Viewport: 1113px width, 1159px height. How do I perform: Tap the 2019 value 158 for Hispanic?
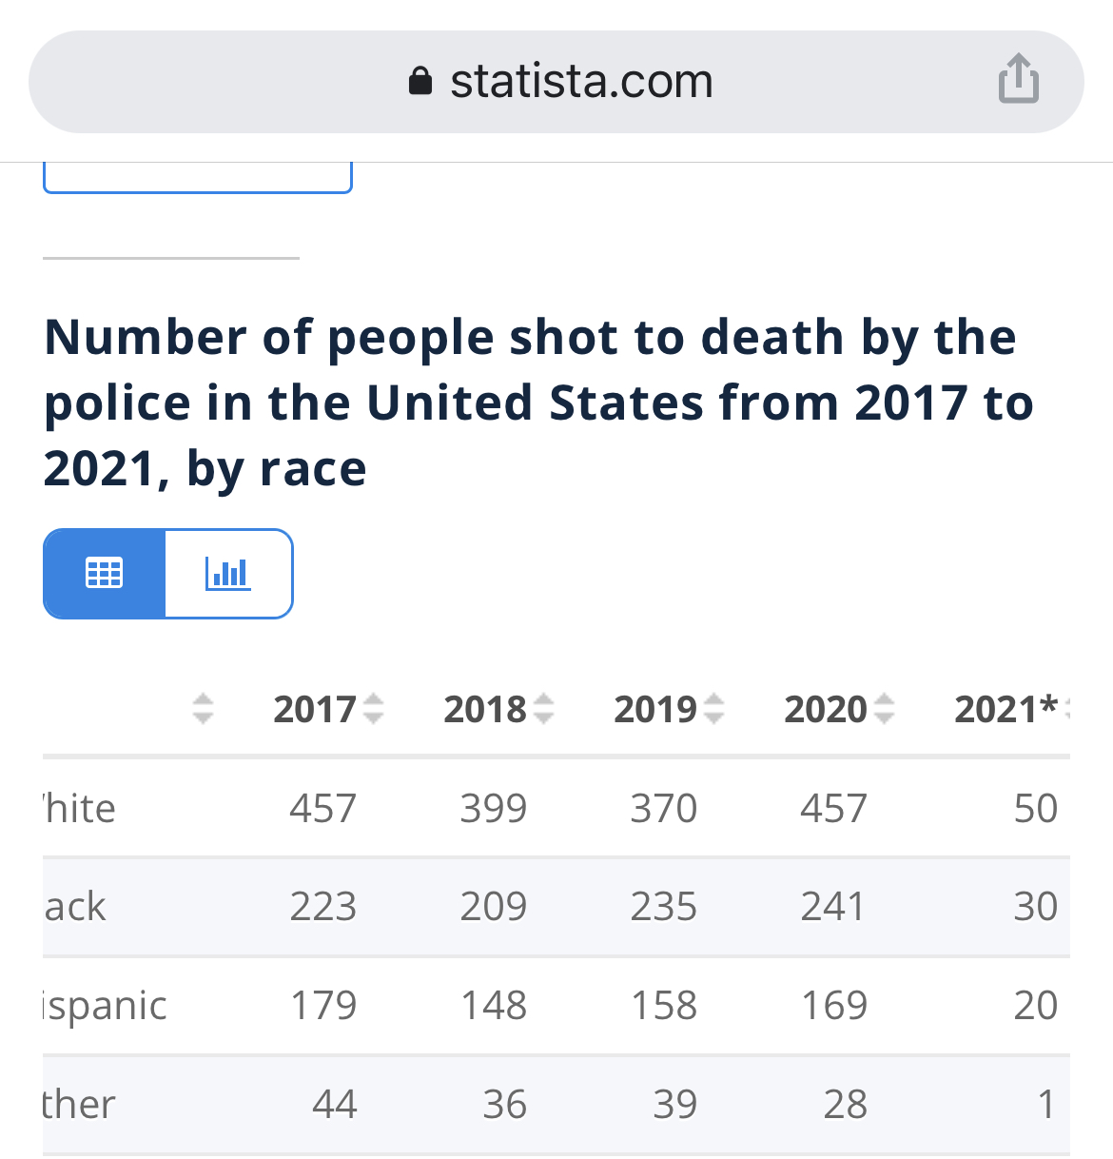point(664,1006)
